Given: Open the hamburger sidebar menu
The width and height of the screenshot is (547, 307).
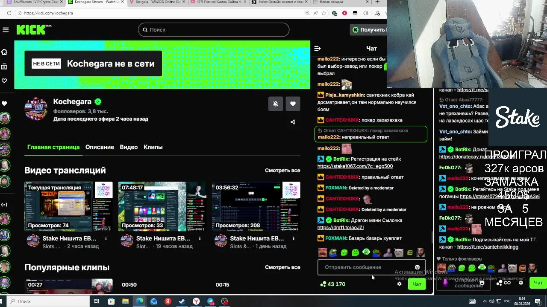Looking at the screenshot, I should pyautogui.click(x=6, y=29).
